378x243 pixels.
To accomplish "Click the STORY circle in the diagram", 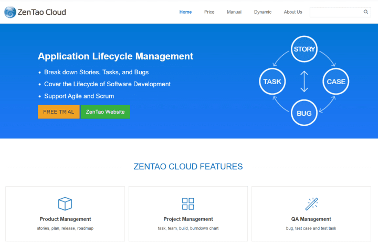I will [x=304, y=49].
